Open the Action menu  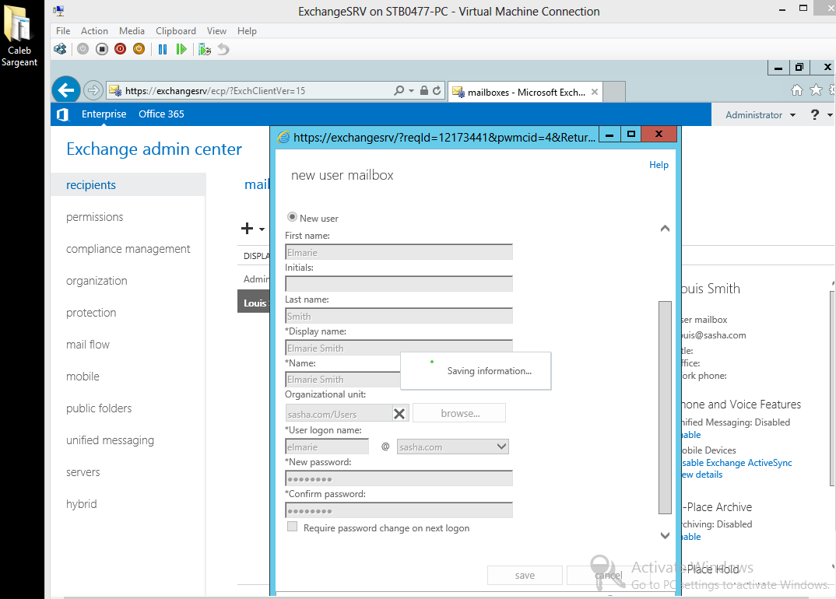(x=94, y=31)
